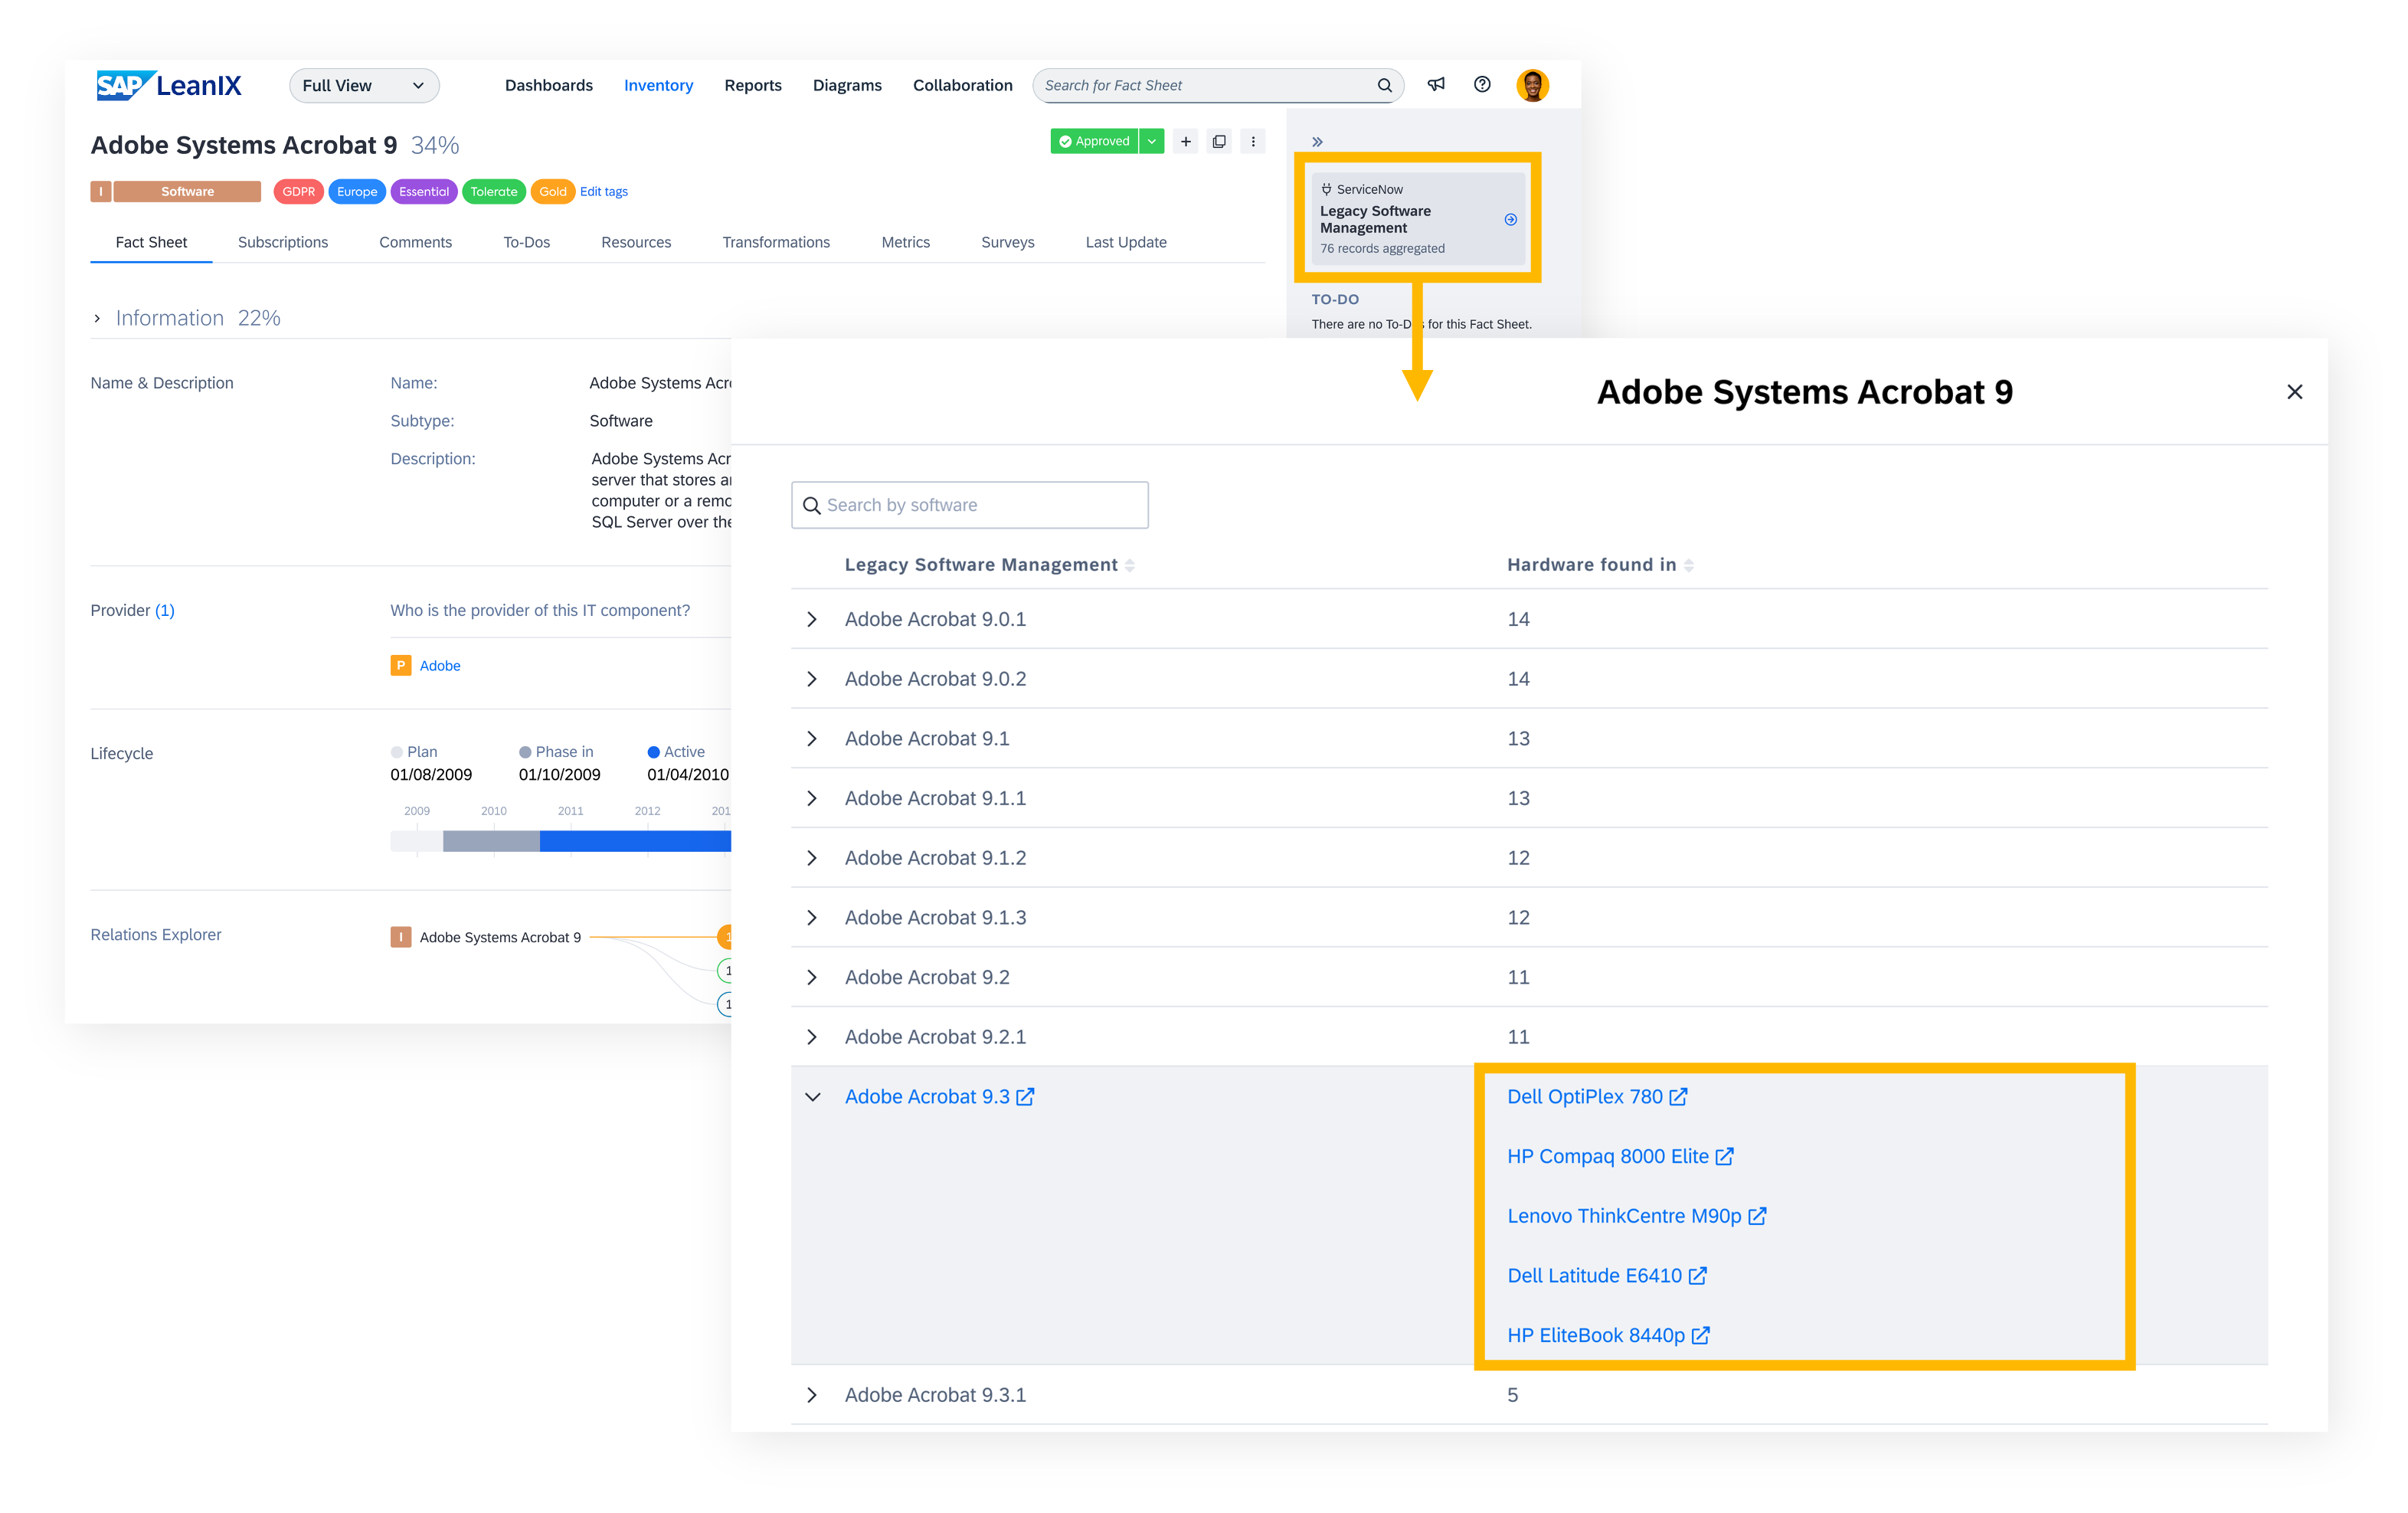Screen dimensions: 2408x1513
Task: Expand the Adobe Acrobat 9.1.1 row
Action: tap(812, 798)
